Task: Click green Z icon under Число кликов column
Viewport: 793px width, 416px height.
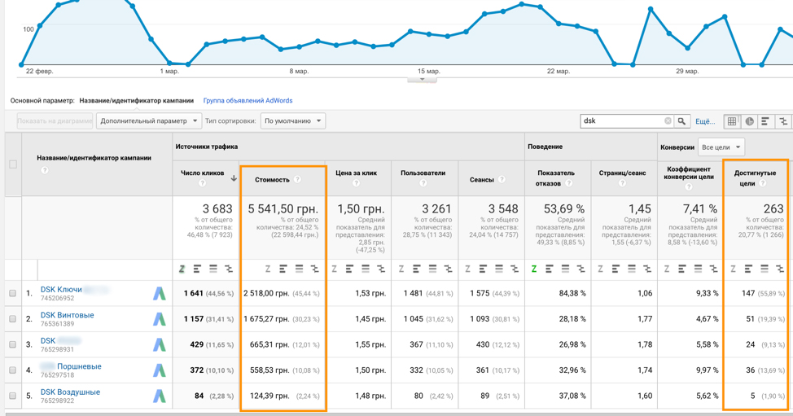Action: click(182, 269)
